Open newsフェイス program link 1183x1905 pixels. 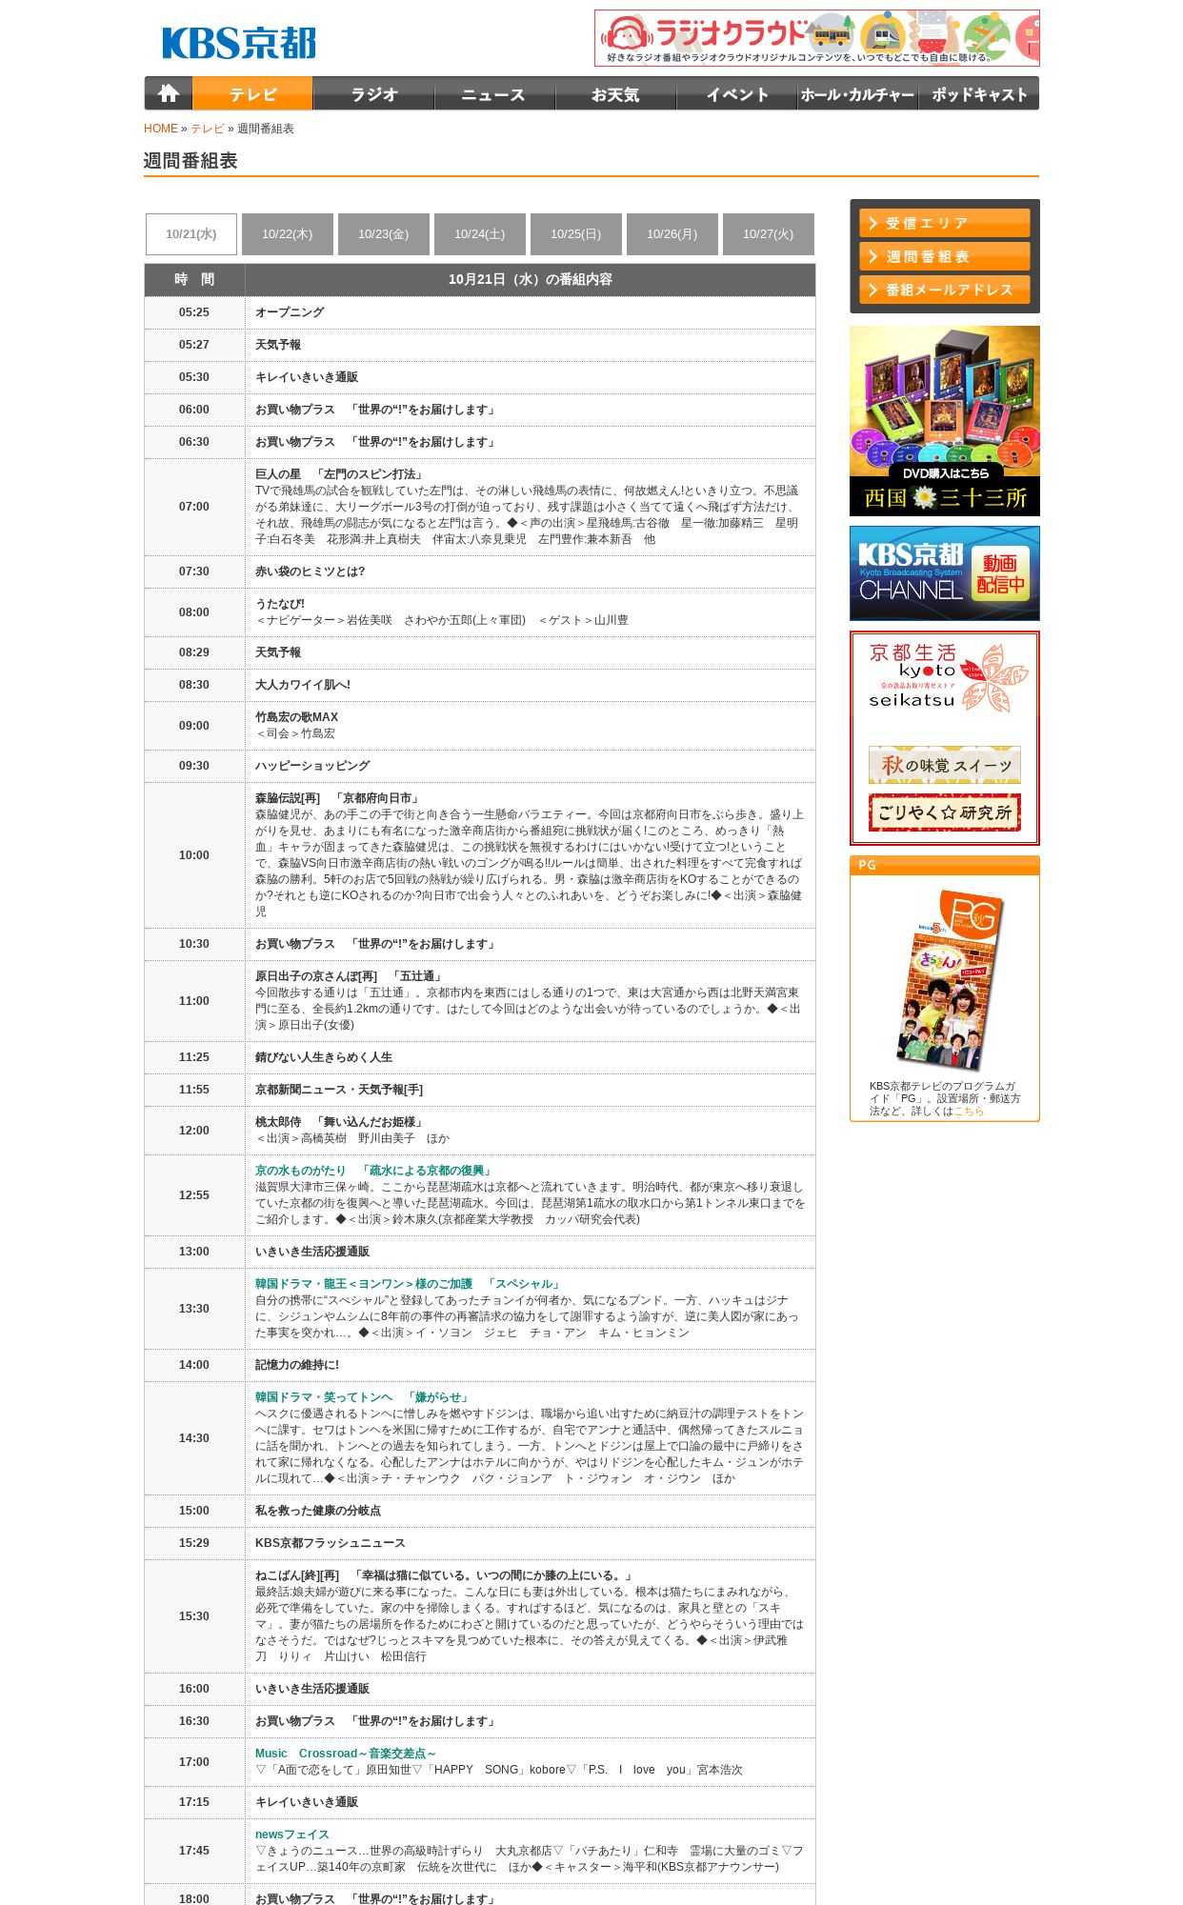pyautogui.click(x=291, y=1835)
